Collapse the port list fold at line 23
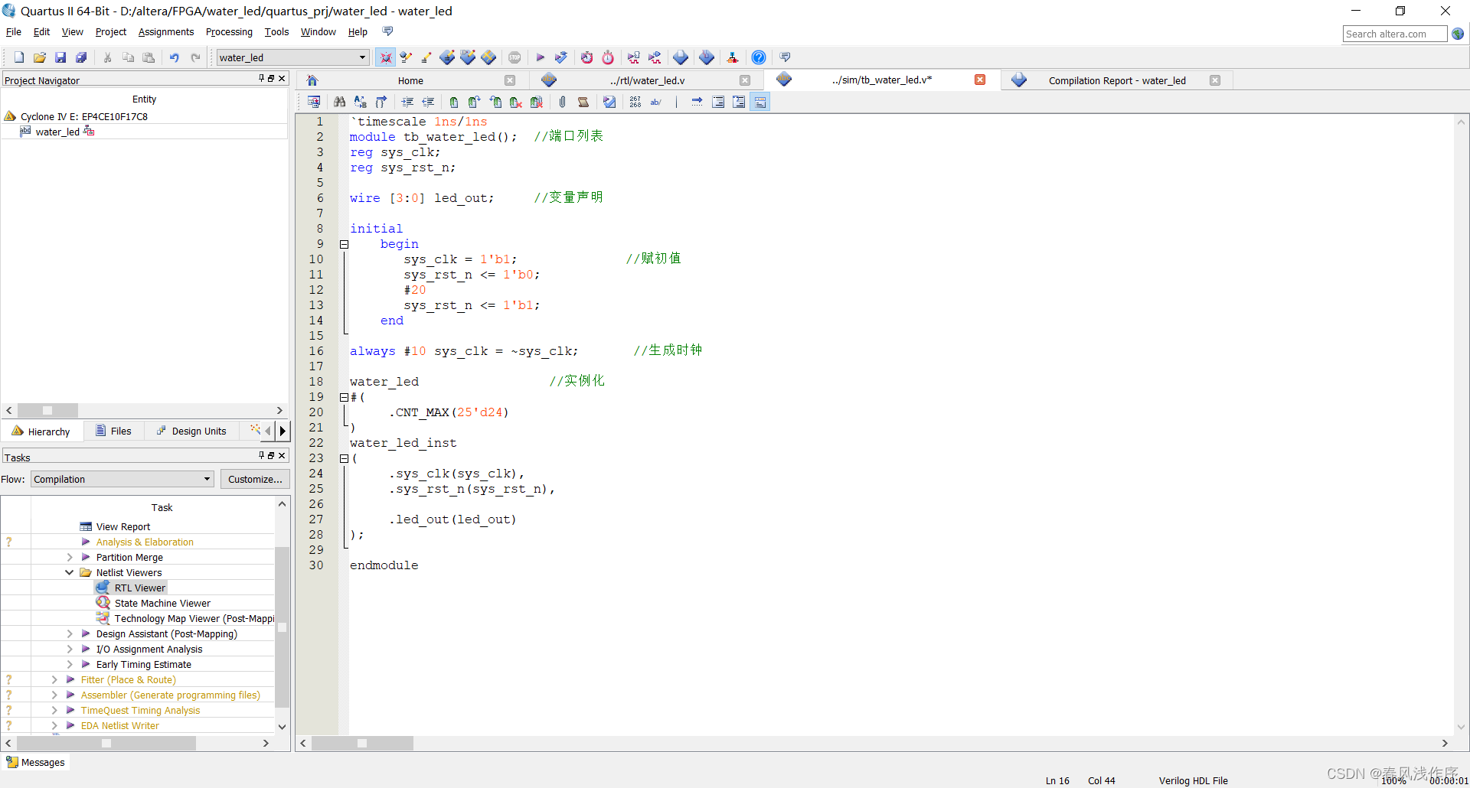This screenshot has height=788, width=1470. [345, 458]
